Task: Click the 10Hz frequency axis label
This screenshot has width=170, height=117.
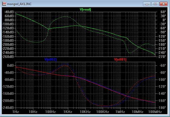Action: pos(33,112)
